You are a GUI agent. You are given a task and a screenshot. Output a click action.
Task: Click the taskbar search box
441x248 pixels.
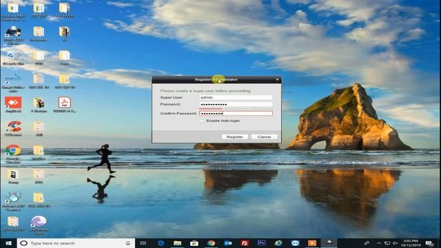pos(76,243)
